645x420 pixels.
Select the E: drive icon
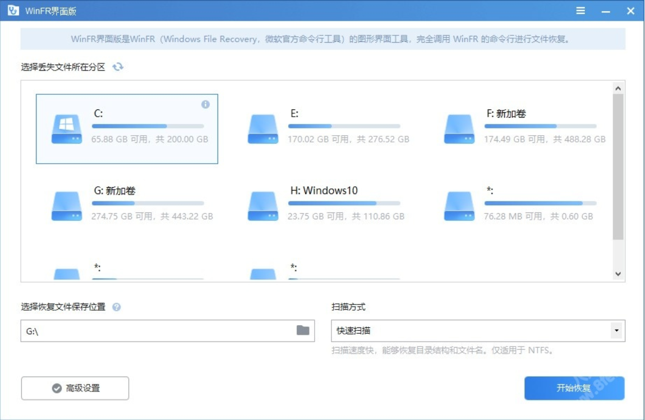(x=263, y=129)
